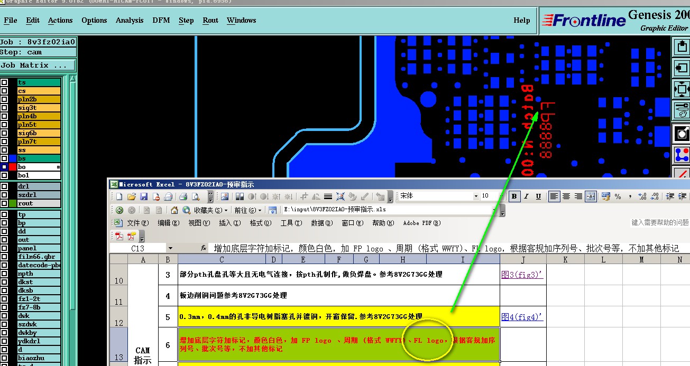
Task: Expand PDF toolbar options chevron
Action: click(142, 236)
